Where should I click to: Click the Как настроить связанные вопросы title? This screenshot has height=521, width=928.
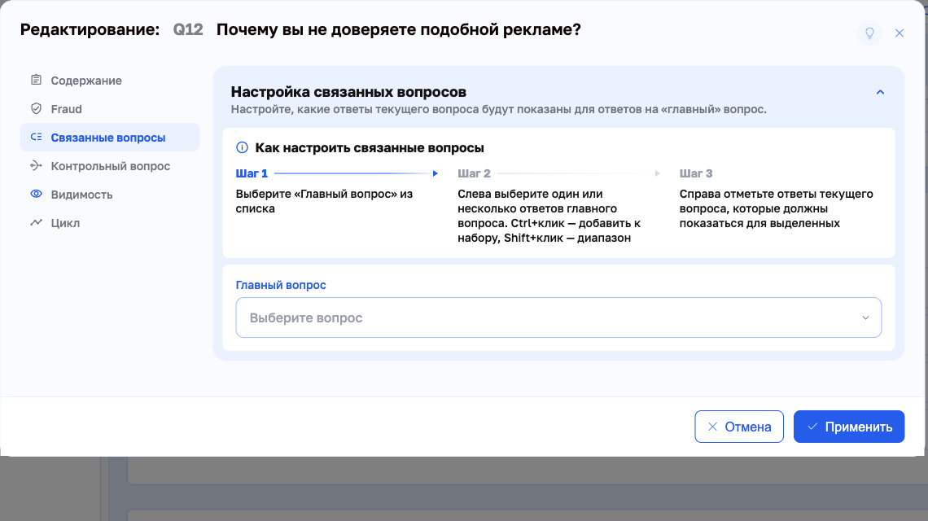[370, 147]
